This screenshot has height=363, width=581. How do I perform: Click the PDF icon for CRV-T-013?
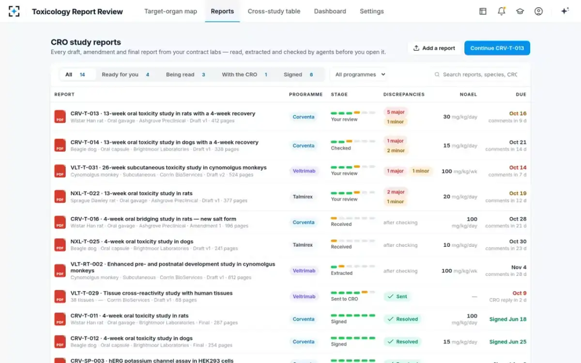pos(60,117)
